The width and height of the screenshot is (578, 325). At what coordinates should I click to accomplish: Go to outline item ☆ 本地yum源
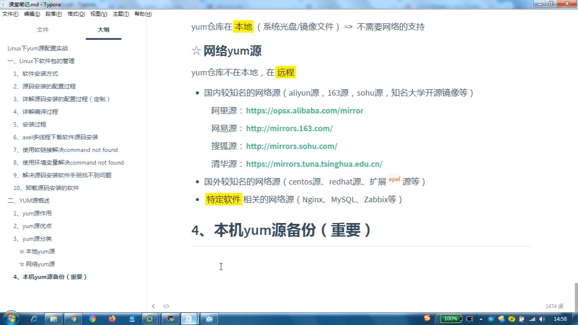tap(37, 251)
